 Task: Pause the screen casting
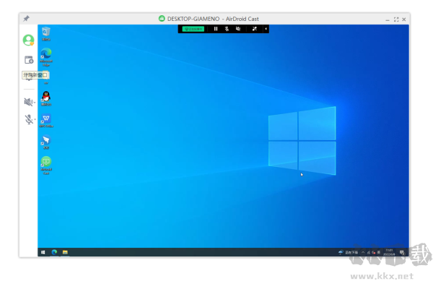216,29
